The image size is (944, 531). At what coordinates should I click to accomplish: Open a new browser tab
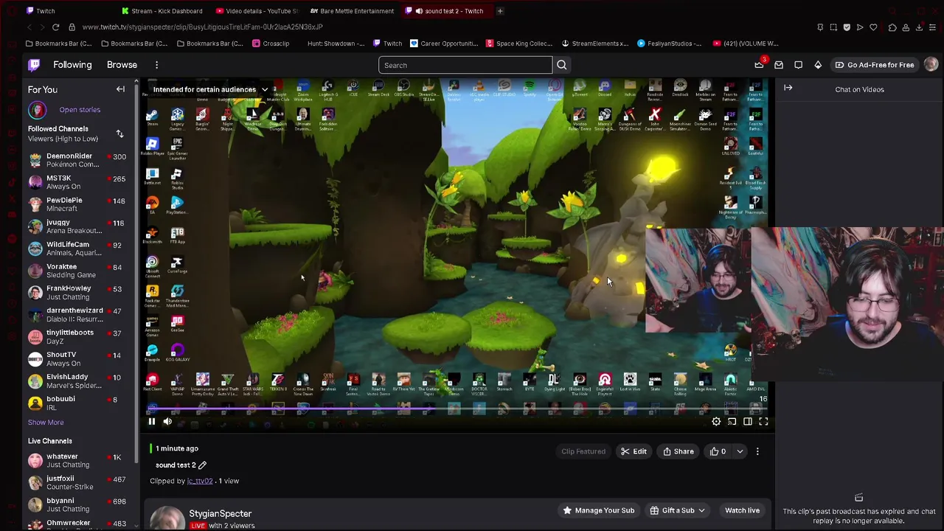(x=500, y=11)
